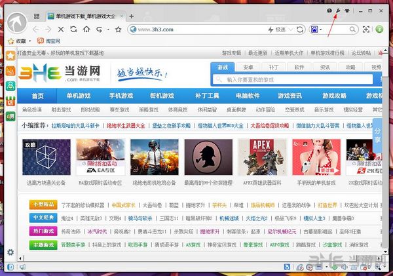Open the 角色扮演 category link
Image resolution: width=393 pixels, height=276 pixels.
pyautogui.click(x=32, y=109)
